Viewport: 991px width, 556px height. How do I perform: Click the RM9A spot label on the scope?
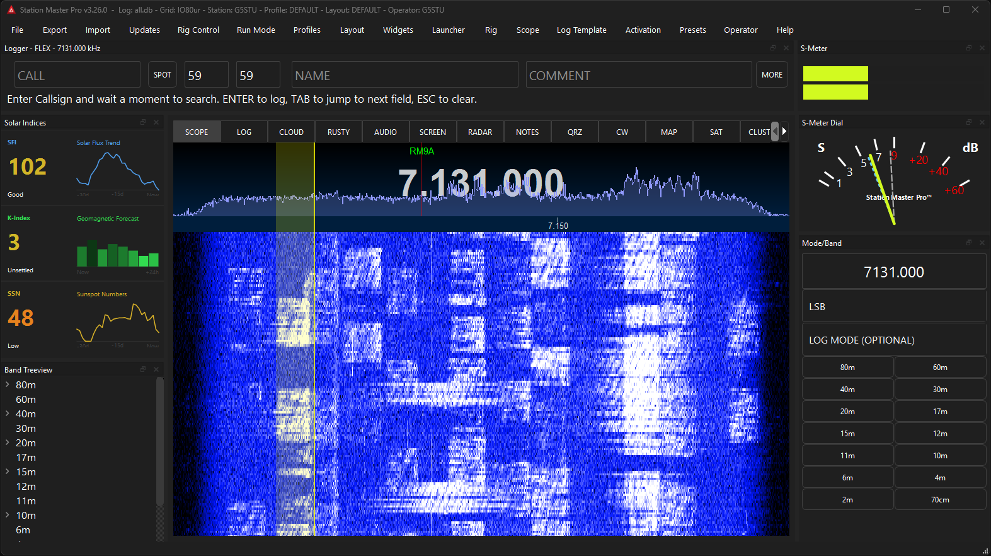421,151
